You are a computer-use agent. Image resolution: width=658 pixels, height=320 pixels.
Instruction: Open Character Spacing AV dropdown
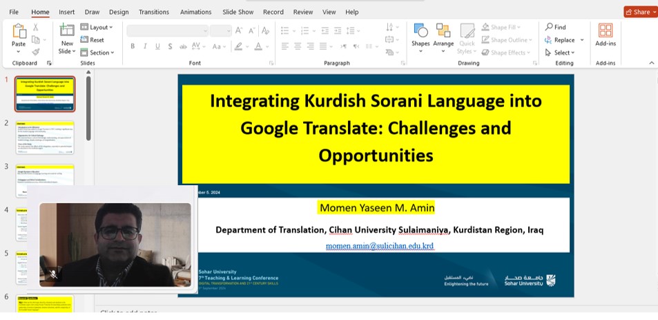coord(198,46)
